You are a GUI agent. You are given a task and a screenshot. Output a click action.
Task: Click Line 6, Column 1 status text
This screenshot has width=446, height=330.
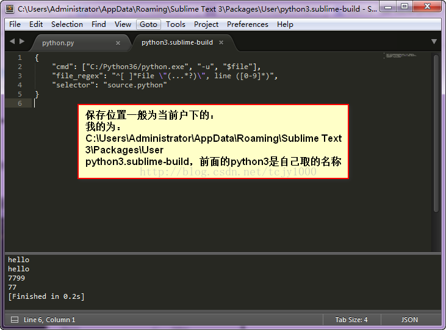click(49, 320)
